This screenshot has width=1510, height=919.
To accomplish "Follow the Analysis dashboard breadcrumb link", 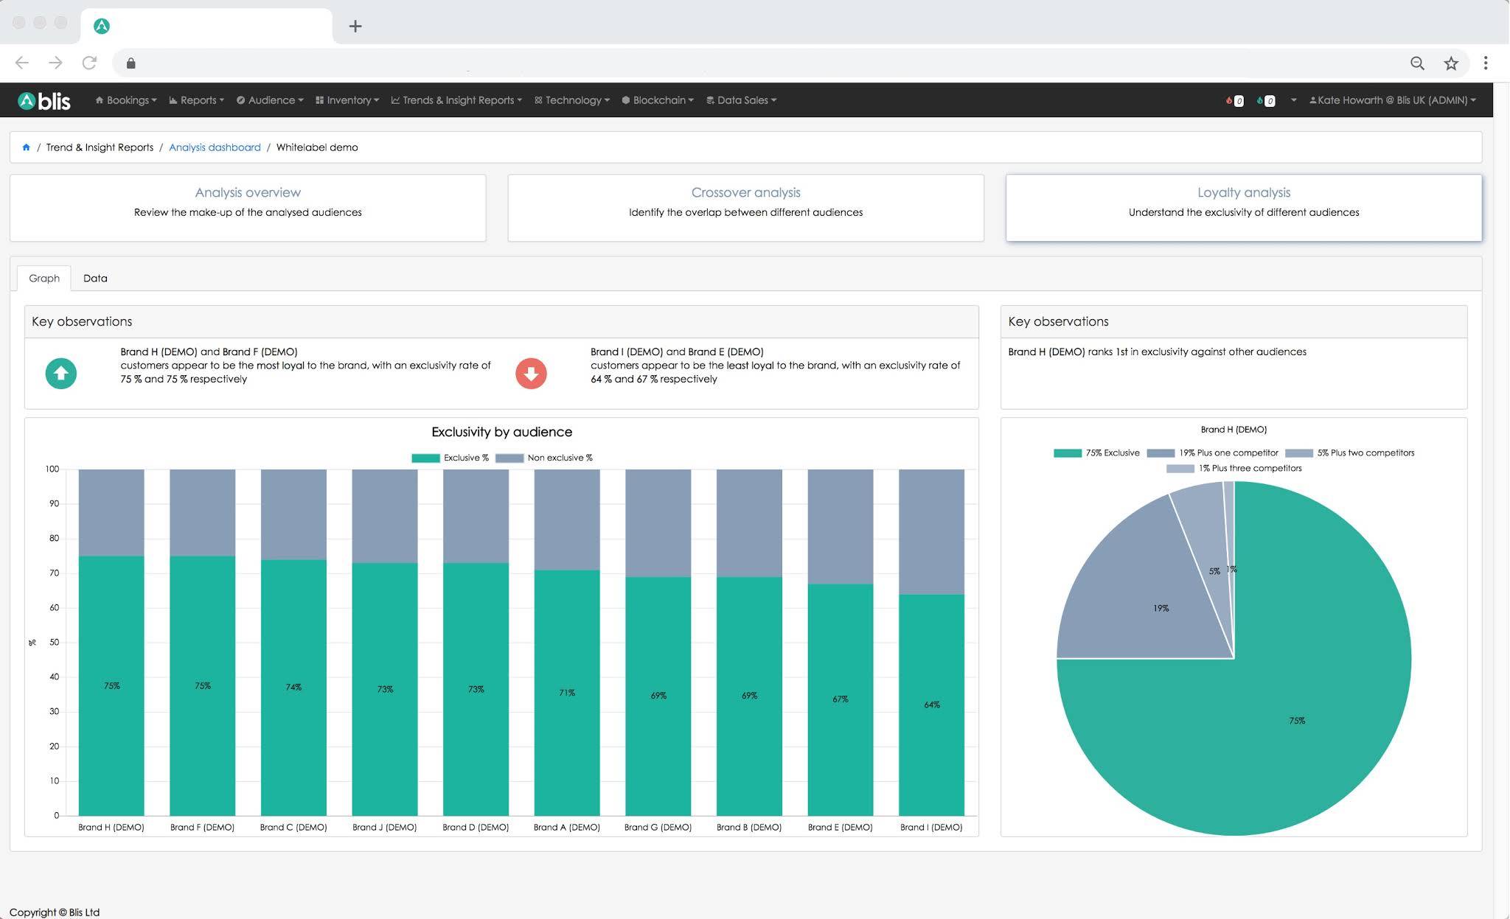I will 215,147.
